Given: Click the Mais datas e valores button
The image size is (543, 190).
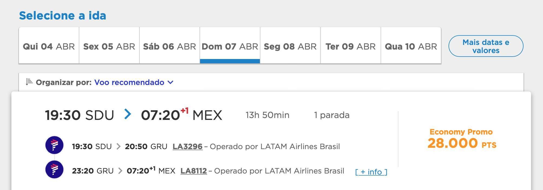Looking at the screenshot, I should (x=486, y=46).
